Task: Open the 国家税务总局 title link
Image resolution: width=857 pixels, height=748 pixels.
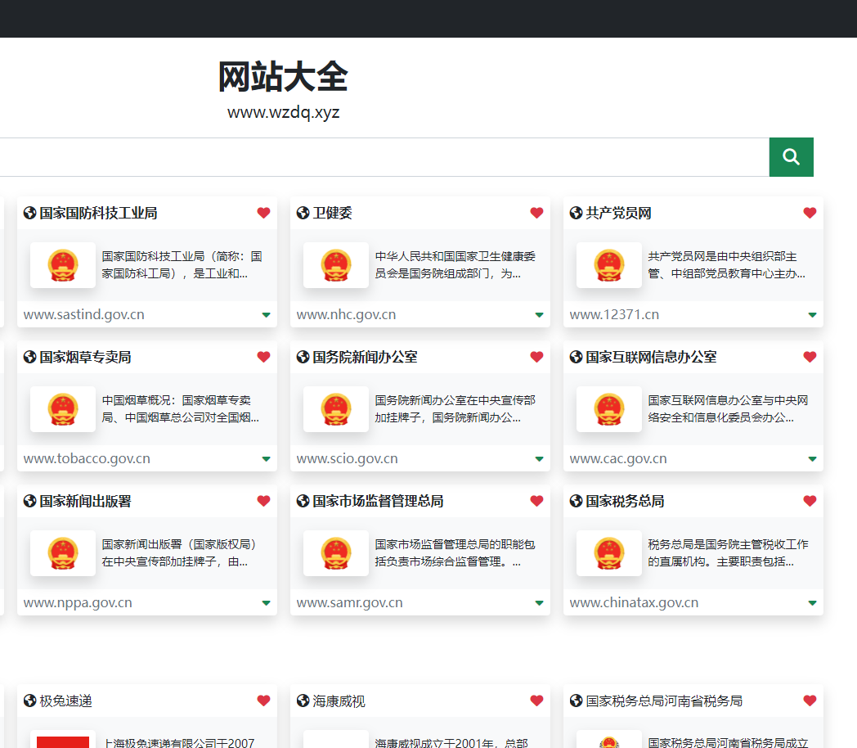Action: (x=626, y=501)
